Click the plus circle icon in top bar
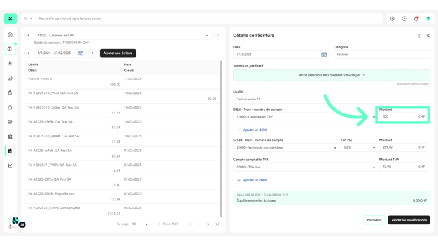Viewport: 438px width, 246px height. pyautogui.click(x=392, y=18)
